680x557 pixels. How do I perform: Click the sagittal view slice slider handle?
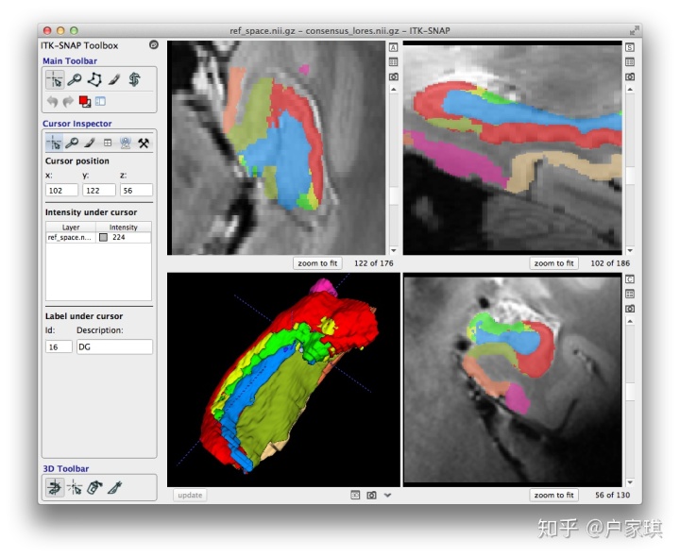click(630, 176)
